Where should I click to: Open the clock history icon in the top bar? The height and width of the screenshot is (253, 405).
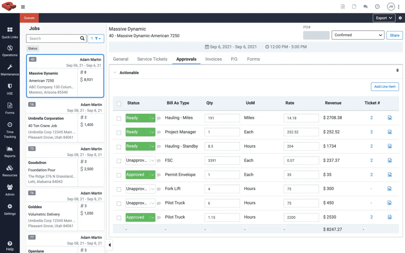[x=378, y=6]
